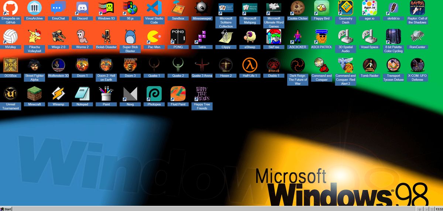Screen dimensions: 443x211
Task: Open the Emupedia on GitHub icon
Action: click(10, 8)
